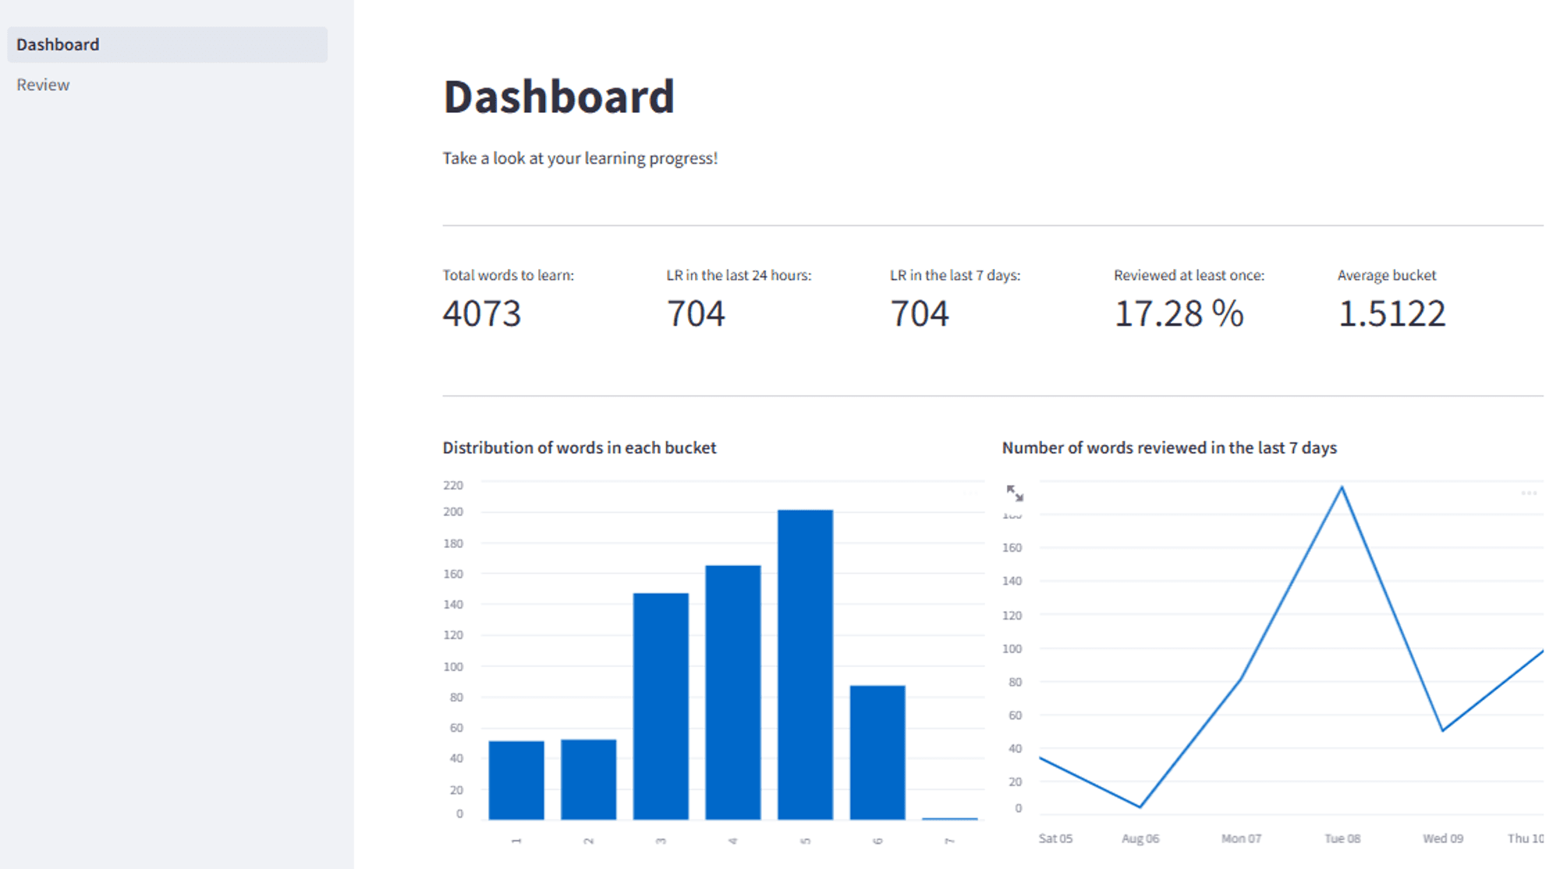Click the 'Mon 07' axis label

[1241, 839]
